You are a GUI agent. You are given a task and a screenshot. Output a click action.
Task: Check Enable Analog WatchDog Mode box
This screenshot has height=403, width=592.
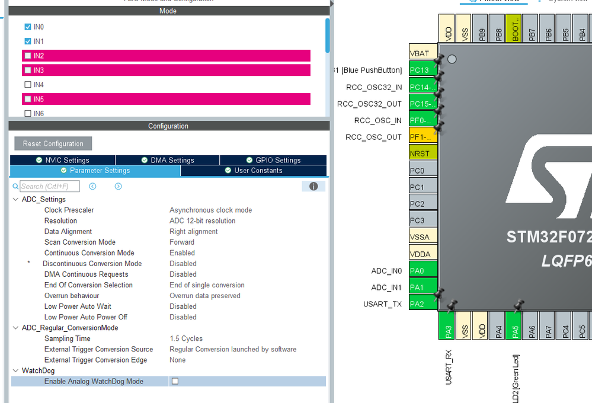pyautogui.click(x=175, y=381)
